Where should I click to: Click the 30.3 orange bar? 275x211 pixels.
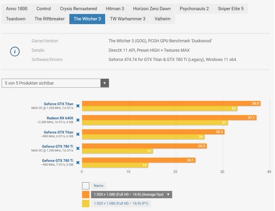pyautogui.click(x=153, y=132)
